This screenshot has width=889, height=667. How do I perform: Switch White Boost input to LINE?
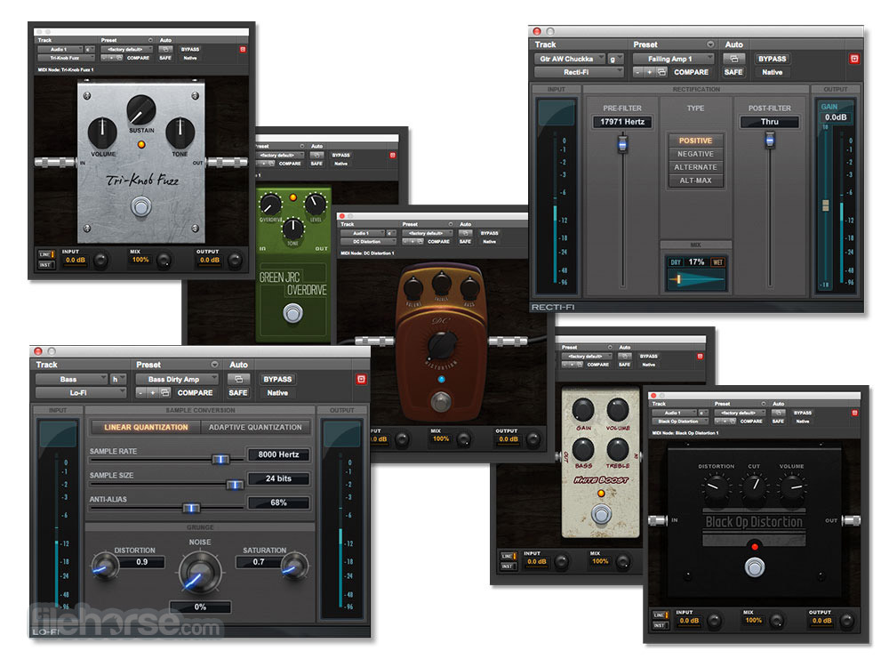click(508, 557)
